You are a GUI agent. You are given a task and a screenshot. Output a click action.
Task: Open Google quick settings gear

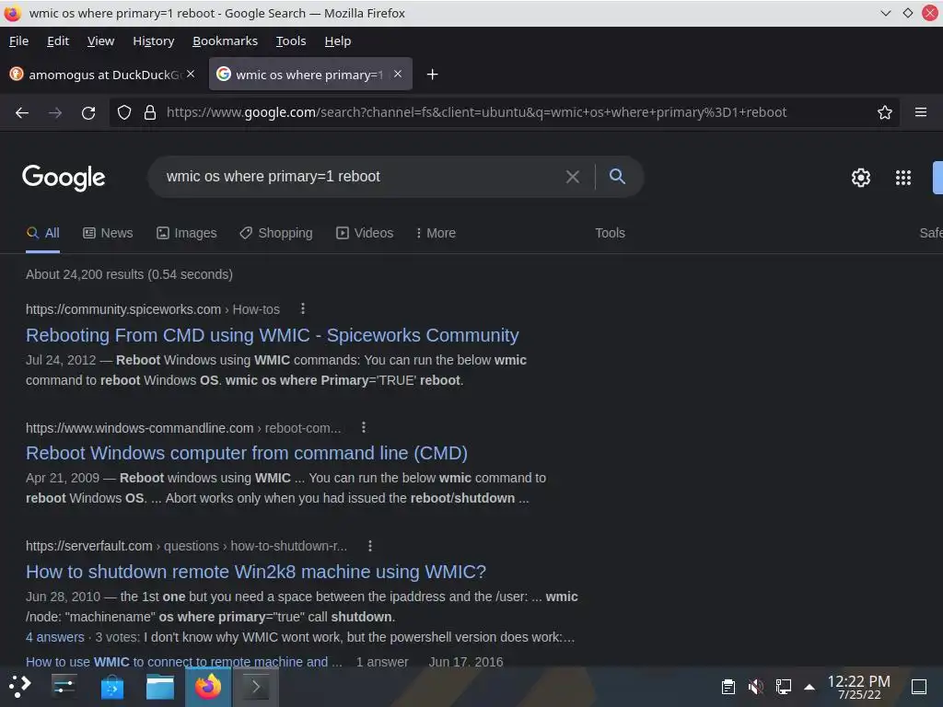[x=861, y=178]
